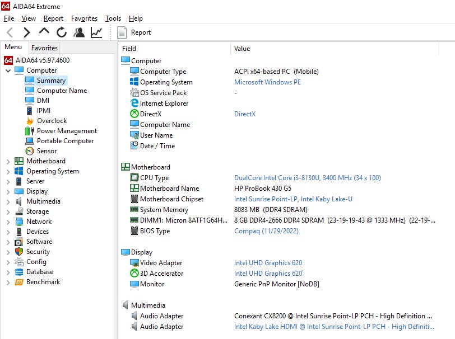Open the Microsoft Windows PE link
Viewport: 455px width, 339px height.
[x=267, y=82]
